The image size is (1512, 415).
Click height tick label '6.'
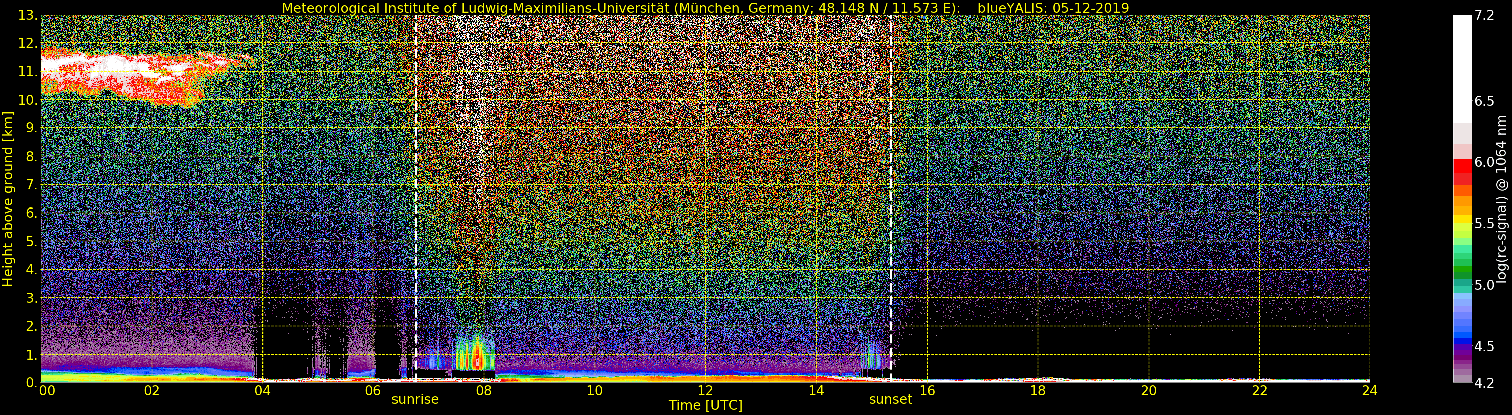[31, 213]
